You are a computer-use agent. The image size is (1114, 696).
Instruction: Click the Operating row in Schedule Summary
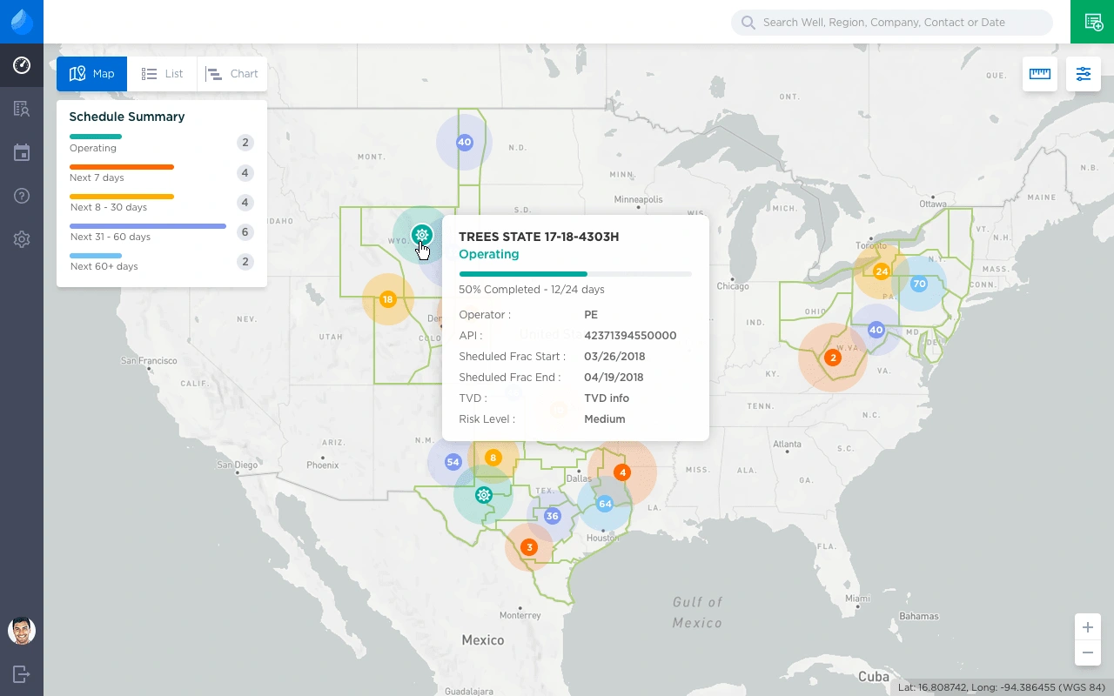[x=162, y=143]
